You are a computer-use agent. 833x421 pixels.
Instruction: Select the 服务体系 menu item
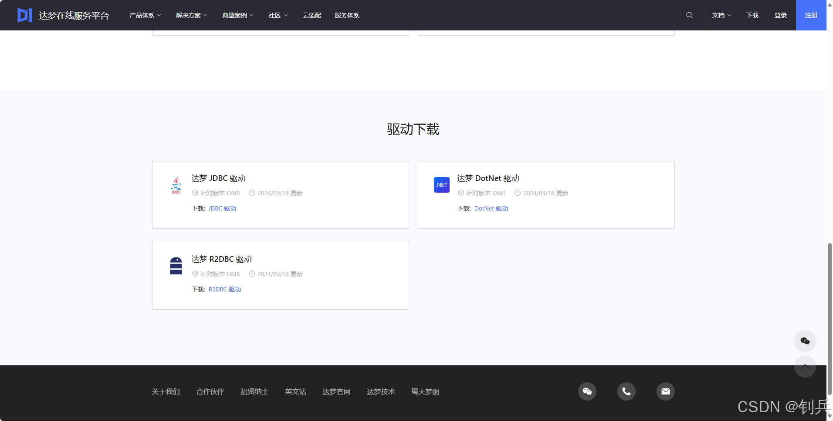coord(347,15)
